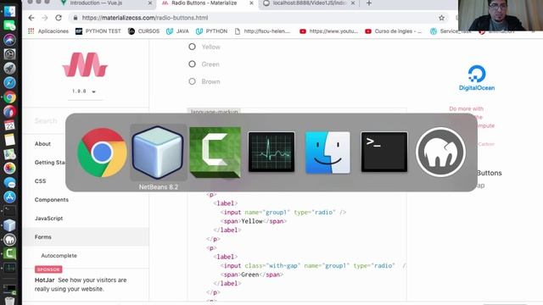The image size is (543, 305).
Task: Open the http://fscu-helen bookmark
Action: click(x=262, y=31)
